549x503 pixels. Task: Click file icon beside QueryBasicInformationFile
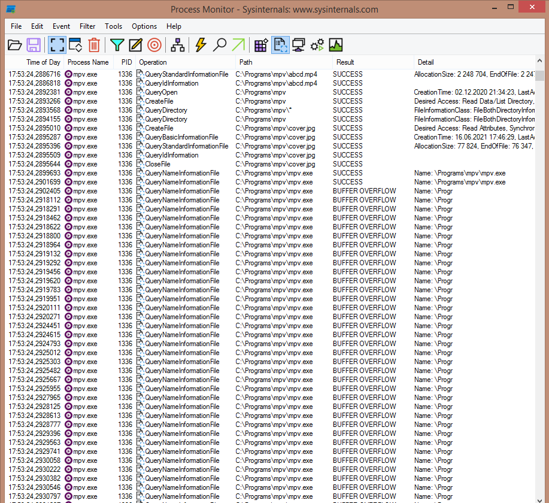click(140, 137)
